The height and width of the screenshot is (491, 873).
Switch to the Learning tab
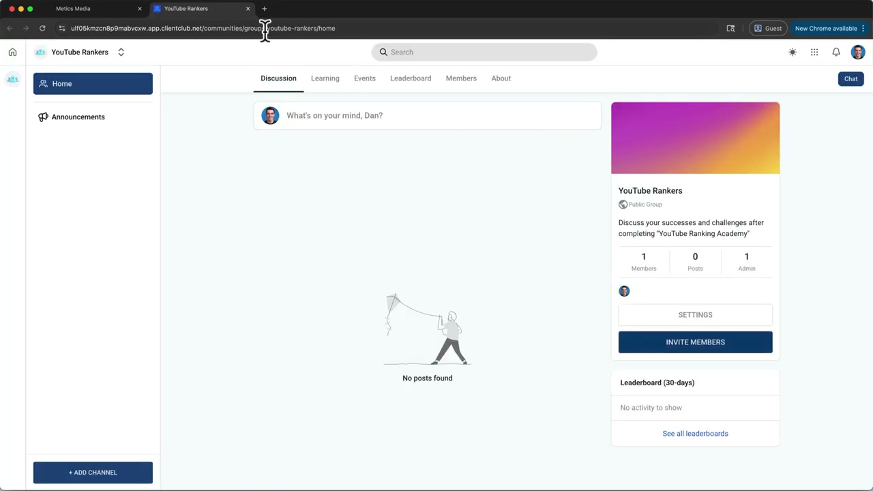tap(325, 78)
